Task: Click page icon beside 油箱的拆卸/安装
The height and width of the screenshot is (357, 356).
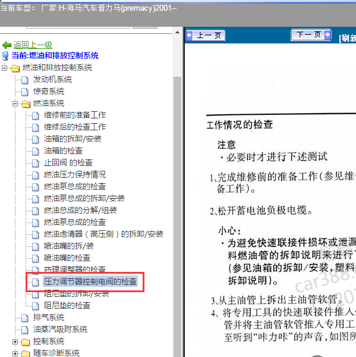Action: (x=36, y=139)
